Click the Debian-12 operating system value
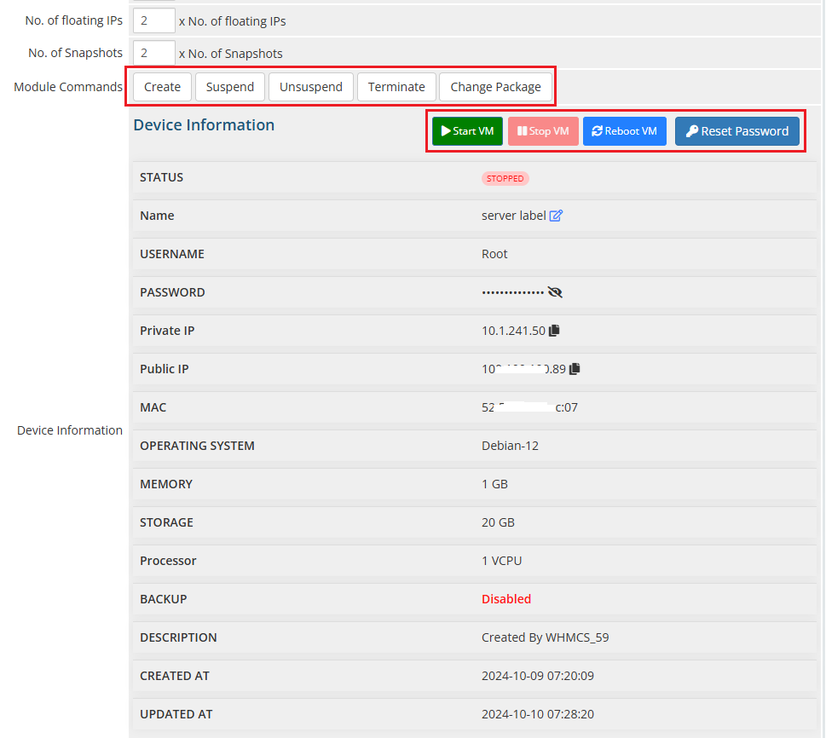 coord(510,446)
